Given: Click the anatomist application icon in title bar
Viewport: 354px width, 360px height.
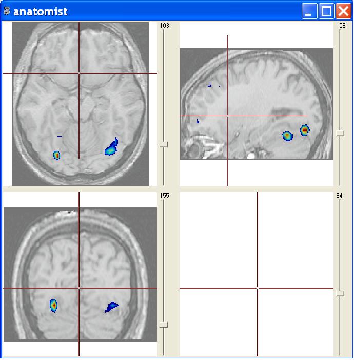Looking at the screenshot, I should click(7, 11).
